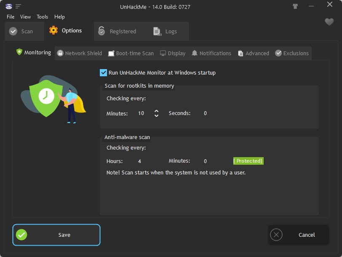Image resolution: width=342 pixels, height=257 pixels.
Task: Click the Cancel button
Action: click(298, 235)
